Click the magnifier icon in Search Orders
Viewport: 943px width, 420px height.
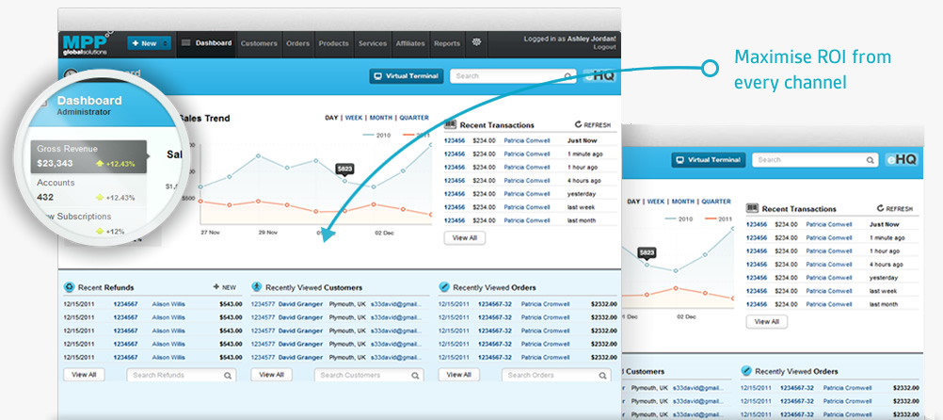click(x=602, y=375)
